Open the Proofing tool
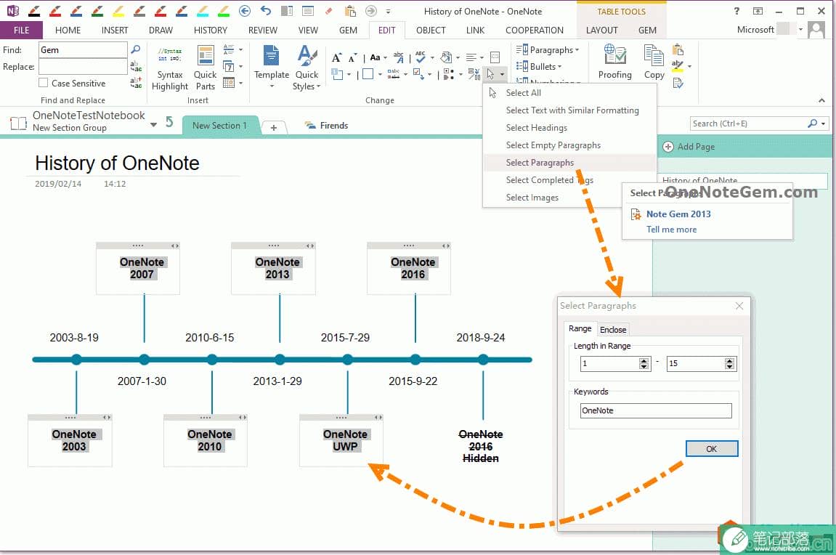This screenshot has width=836, height=555. 614,62
